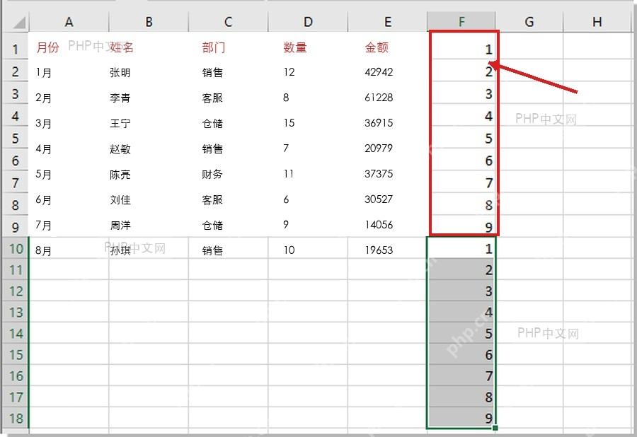Select the cell containing 张明

click(120, 73)
